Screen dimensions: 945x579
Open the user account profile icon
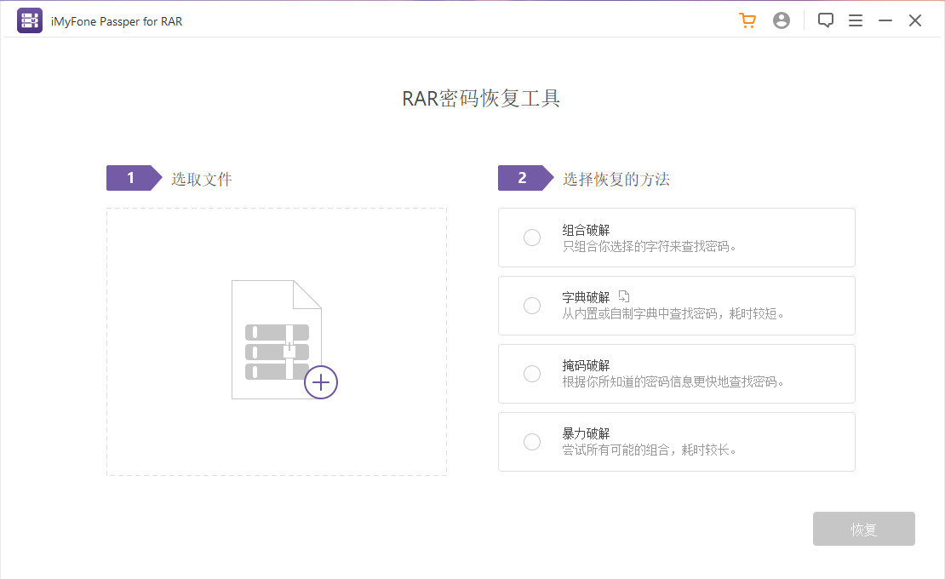pyautogui.click(x=782, y=21)
